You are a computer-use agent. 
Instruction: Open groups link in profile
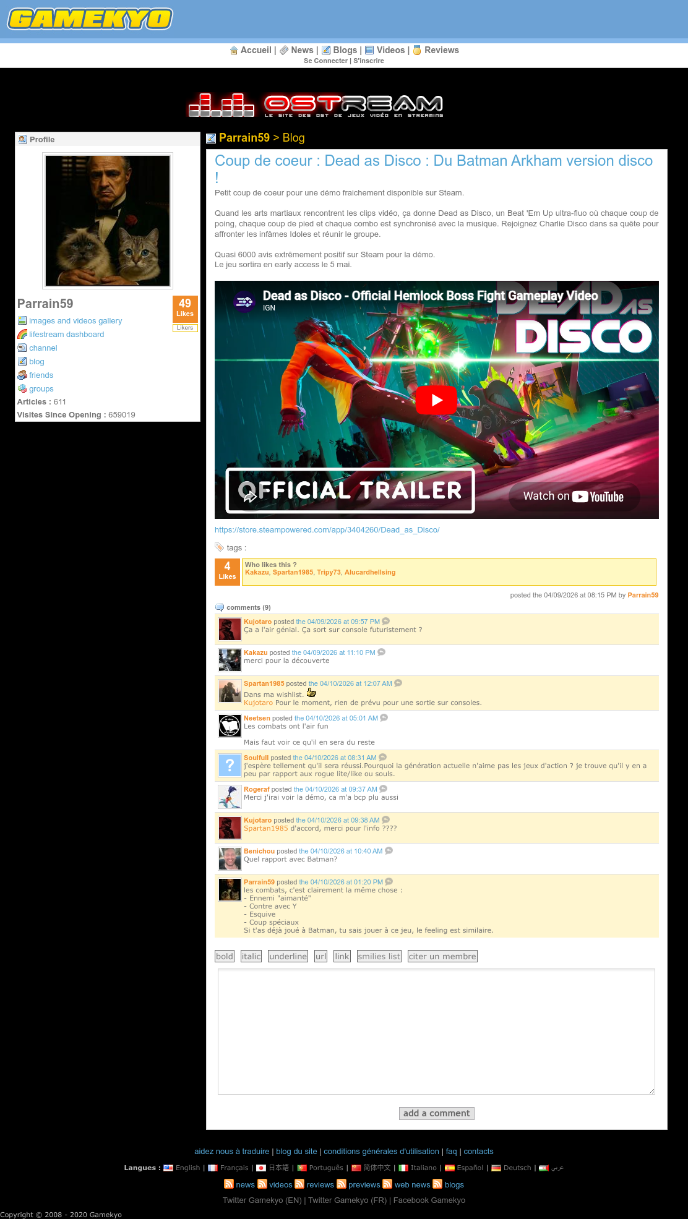click(41, 388)
